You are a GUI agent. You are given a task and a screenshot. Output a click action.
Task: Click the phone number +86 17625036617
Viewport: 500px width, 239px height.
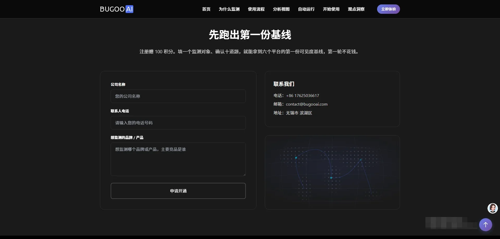tap(302, 95)
